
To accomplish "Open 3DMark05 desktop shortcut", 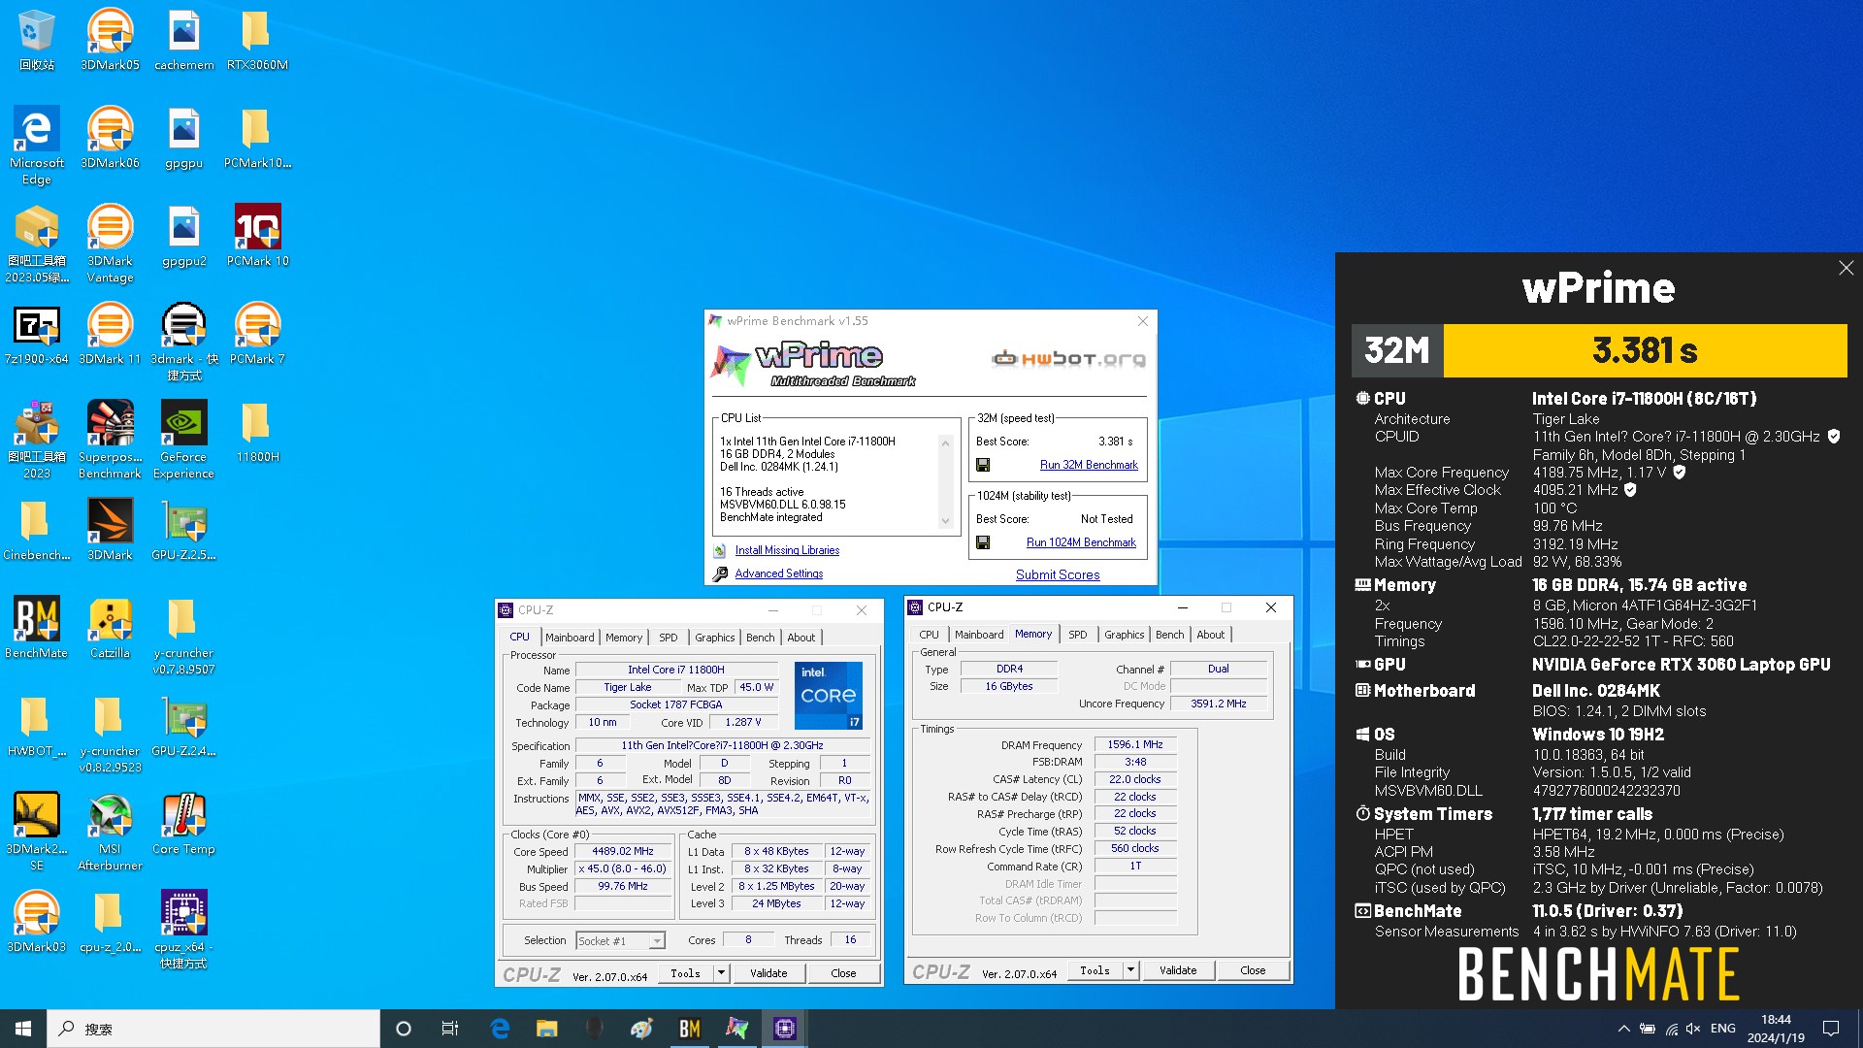I will 110,40.
